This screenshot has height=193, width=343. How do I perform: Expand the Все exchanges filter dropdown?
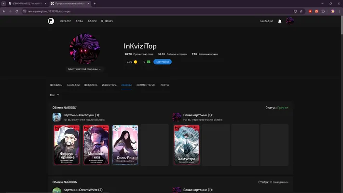[x=55, y=95]
